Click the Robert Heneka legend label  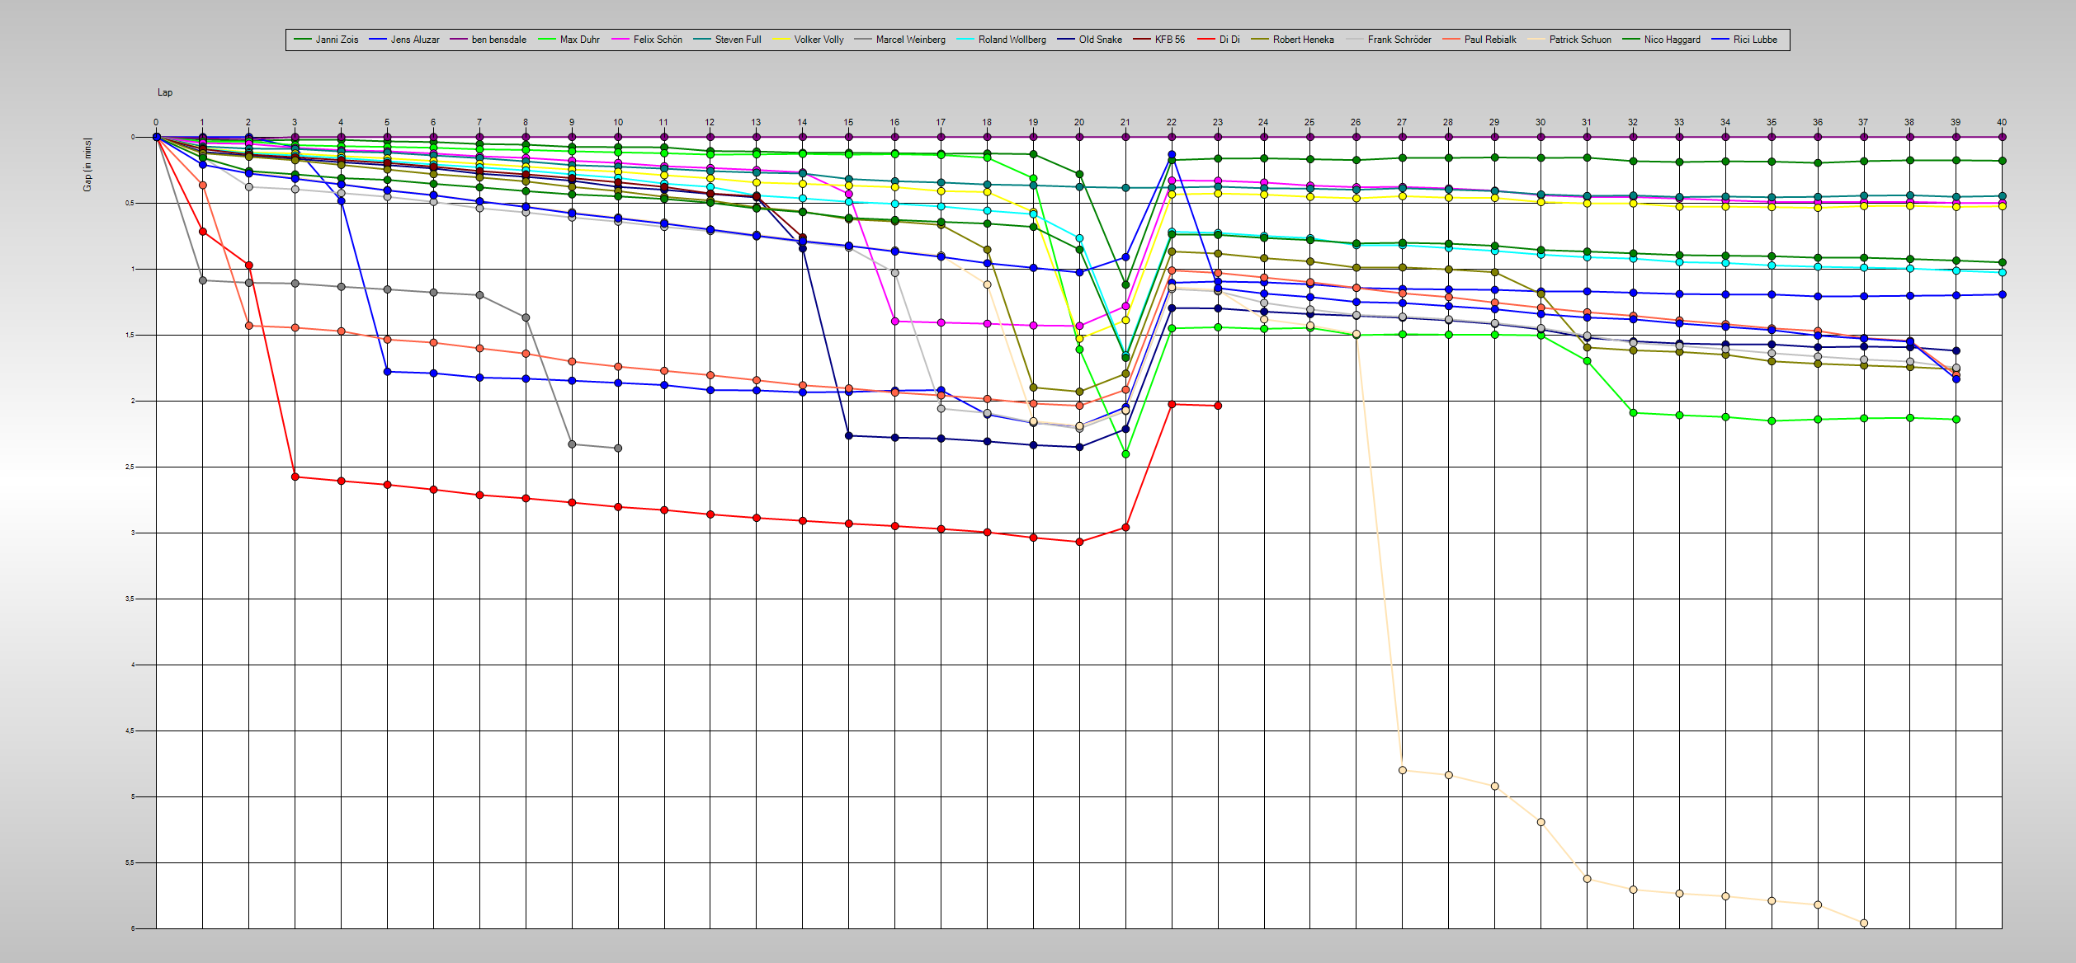1303,40
